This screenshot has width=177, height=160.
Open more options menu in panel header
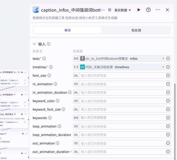[158, 10]
